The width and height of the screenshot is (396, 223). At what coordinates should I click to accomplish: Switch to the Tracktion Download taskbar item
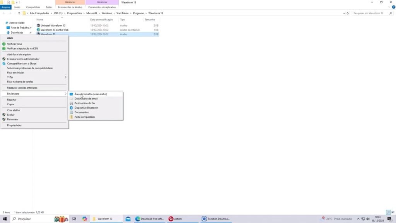[x=216, y=219]
